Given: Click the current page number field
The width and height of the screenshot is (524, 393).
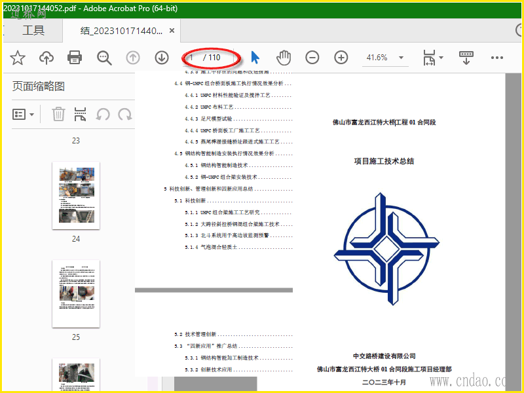Looking at the screenshot, I should click(193, 58).
